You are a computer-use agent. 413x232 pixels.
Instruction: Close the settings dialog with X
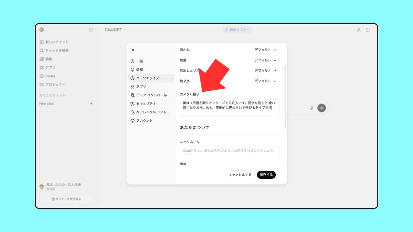[133, 50]
